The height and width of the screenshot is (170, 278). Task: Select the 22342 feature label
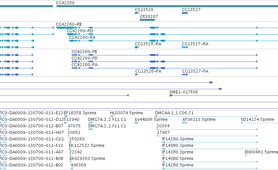pyautogui.click(x=75, y=152)
